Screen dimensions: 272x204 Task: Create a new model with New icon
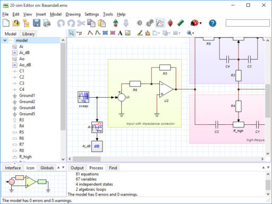6,23
